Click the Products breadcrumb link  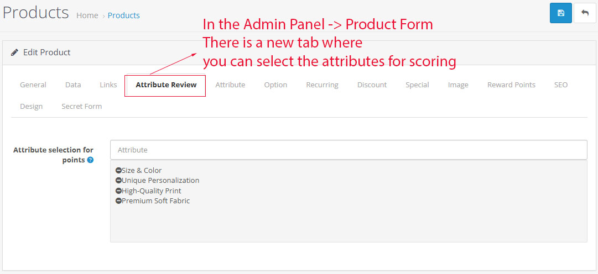pyautogui.click(x=124, y=15)
